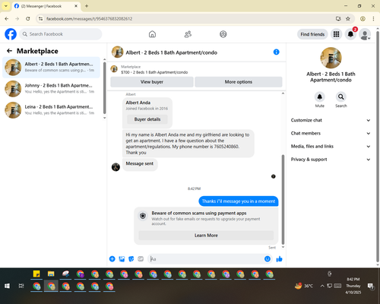The image size is (380, 304).
Task: Open Albert conversation in Marketplace list
Action: tap(51, 67)
